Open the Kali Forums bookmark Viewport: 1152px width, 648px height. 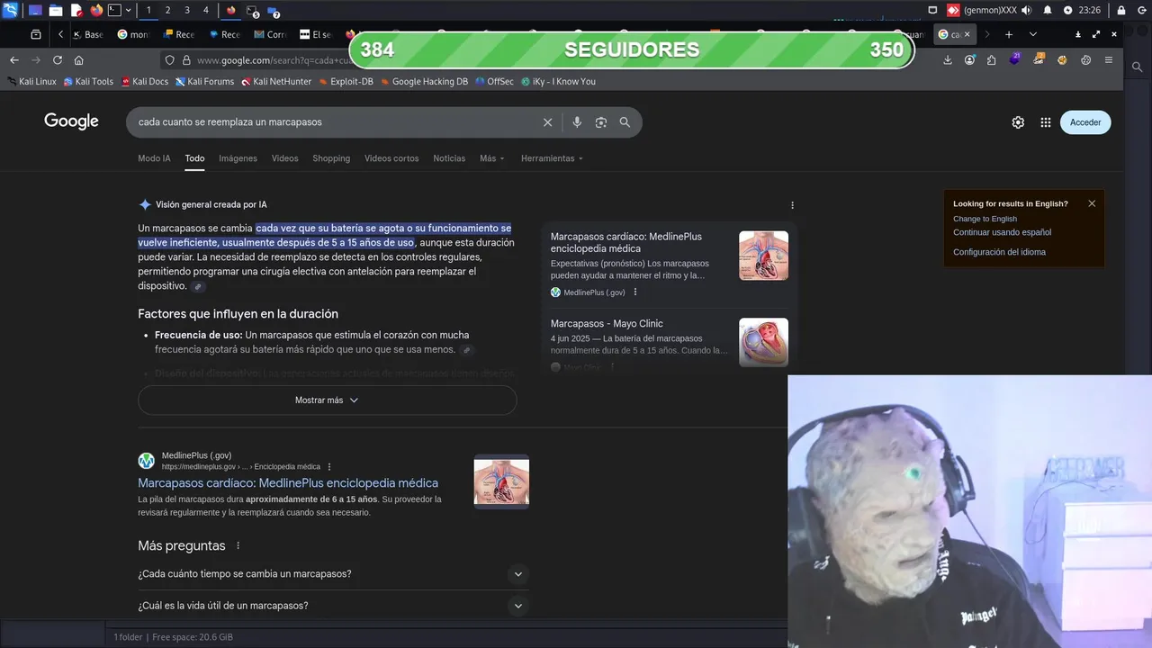[x=205, y=81]
